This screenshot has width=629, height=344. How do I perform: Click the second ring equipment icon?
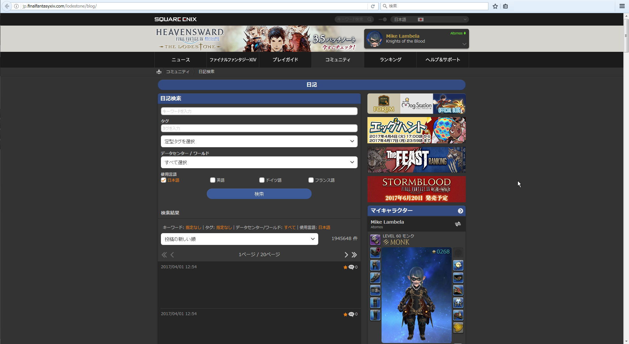(458, 315)
